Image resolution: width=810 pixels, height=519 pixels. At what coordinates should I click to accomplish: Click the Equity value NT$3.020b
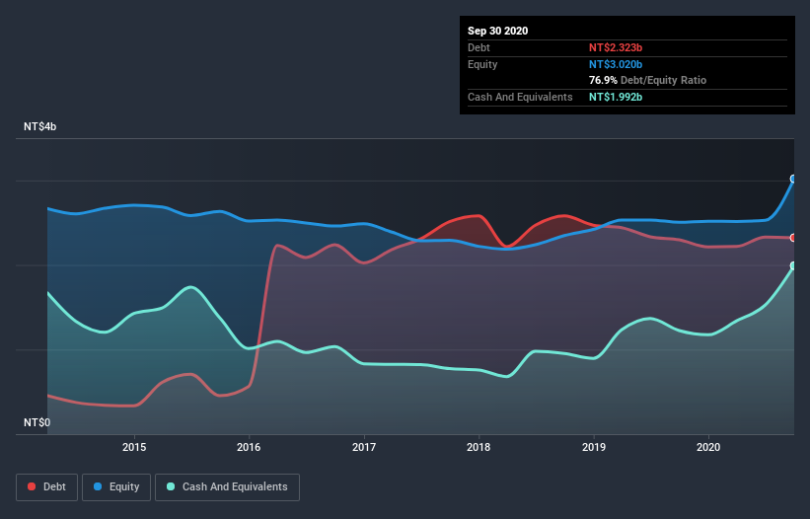(x=616, y=64)
